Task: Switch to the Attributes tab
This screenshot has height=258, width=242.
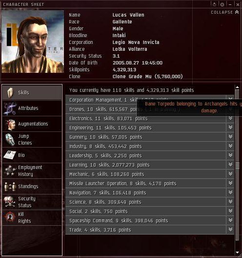Action: point(32,108)
